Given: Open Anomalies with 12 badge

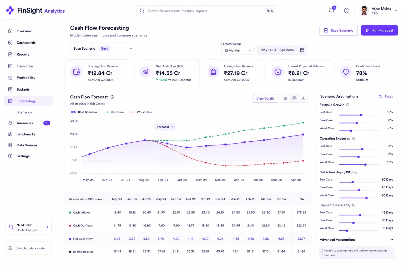Looking at the screenshot, I should point(28,123).
